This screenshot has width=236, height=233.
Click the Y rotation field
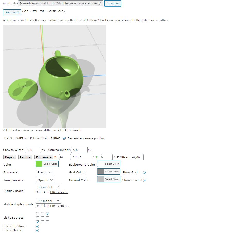[x=85, y=157]
